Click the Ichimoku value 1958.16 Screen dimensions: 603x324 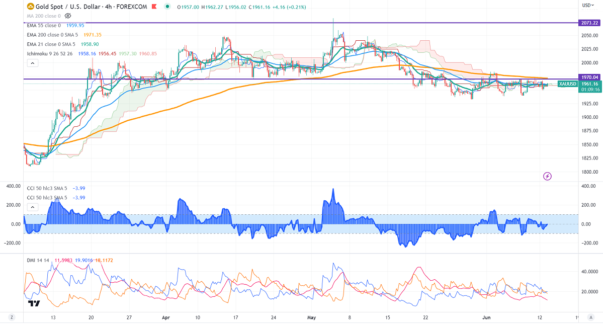87,53
